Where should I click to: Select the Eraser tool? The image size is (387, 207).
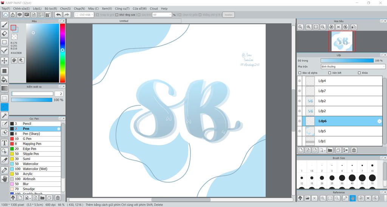pos(5,34)
